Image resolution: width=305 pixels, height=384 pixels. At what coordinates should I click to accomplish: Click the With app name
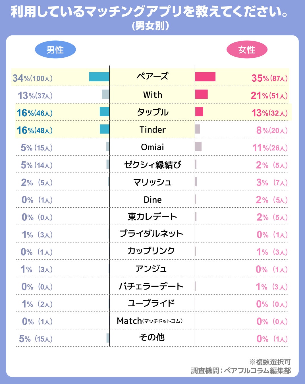(152, 95)
